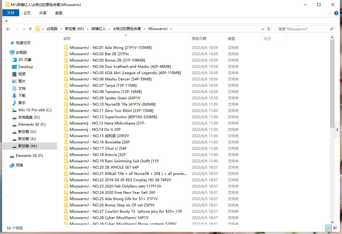Image resolution: width=342 pixels, height=234 pixels.
Task: Click 微博红人 breadcrumb segment
Action: pos(98,29)
